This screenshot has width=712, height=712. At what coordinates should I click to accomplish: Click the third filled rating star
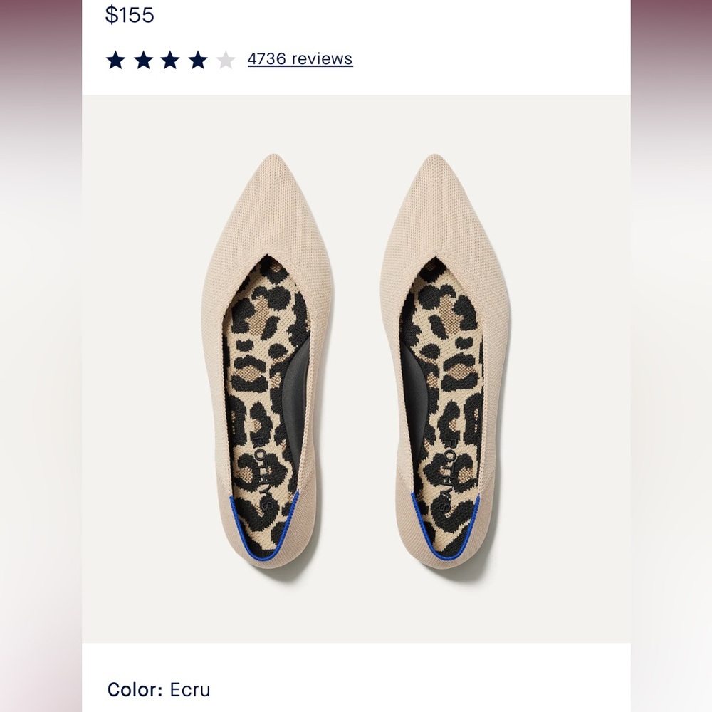(170, 60)
